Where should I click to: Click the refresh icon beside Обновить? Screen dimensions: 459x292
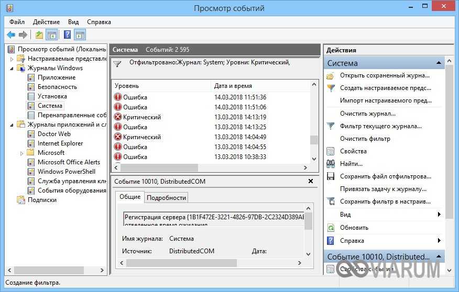click(331, 228)
